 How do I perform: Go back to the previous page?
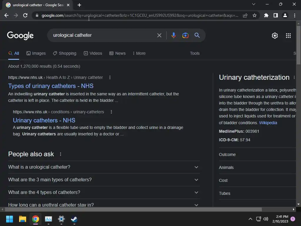(6, 15)
